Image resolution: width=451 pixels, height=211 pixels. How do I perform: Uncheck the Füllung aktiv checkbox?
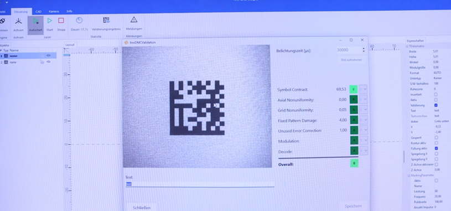point(436,148)
